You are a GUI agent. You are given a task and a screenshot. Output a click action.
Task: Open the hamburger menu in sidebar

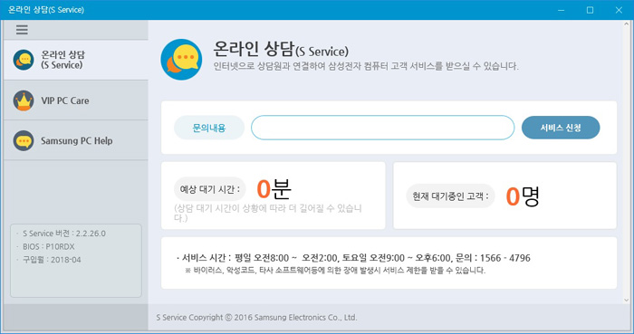tap(22, 30)
